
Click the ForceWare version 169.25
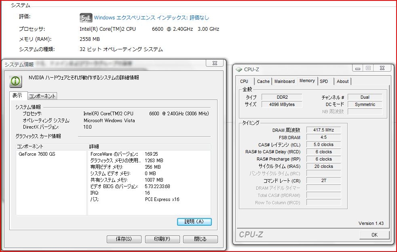152,154
